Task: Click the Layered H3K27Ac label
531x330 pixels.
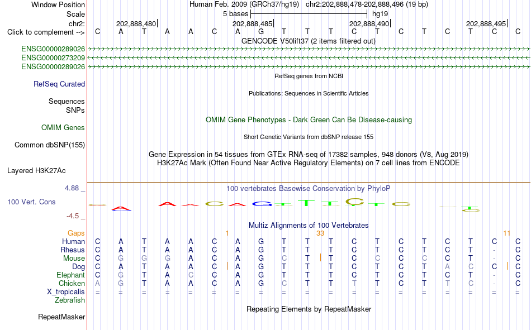Action: [x=36, y=171]
